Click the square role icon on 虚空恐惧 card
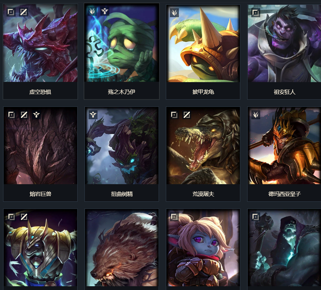Viewport: 321px width, 290px height. tap(11, 12)
